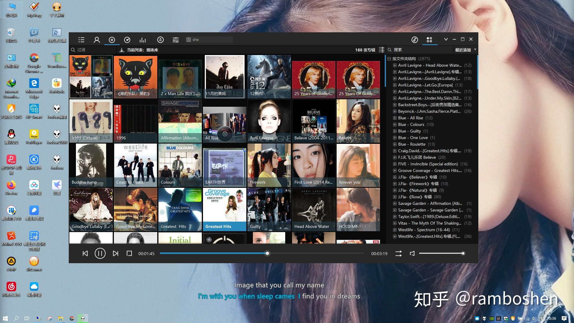Click the 过滤 filter input field
The height and width of the screenshot is (323, 574).
pyautogui.click(x=93, y=50)
